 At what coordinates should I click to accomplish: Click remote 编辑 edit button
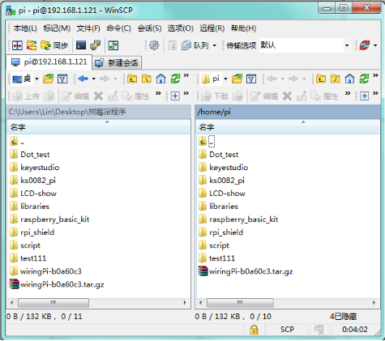click(x=264, y=96)
